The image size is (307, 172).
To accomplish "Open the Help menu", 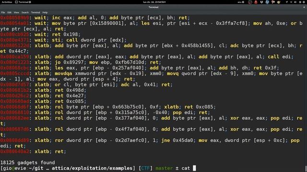I will pyautogui.click(x=45, y=12).
